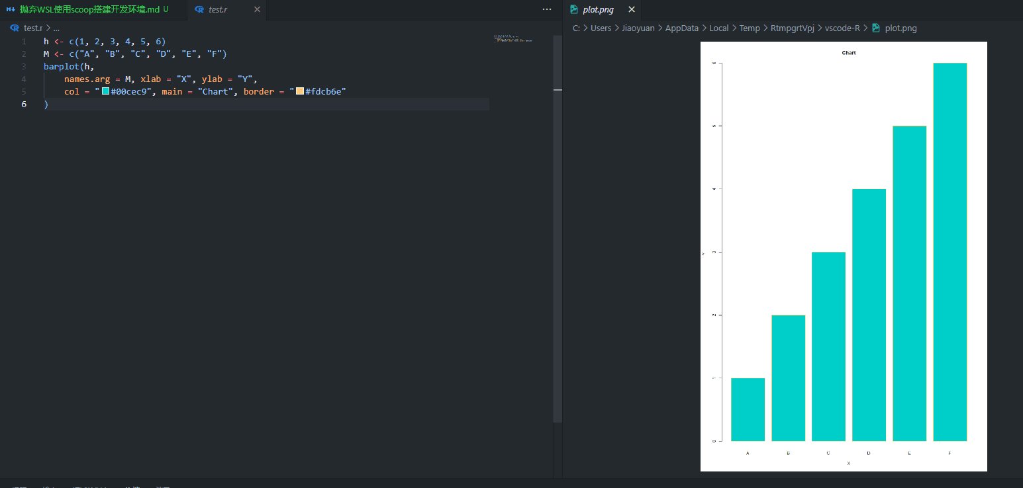This screenshot has width=1023, height=488.
Task: Click the closing parenthesis on line 6
Action: (x=46, y=104)
